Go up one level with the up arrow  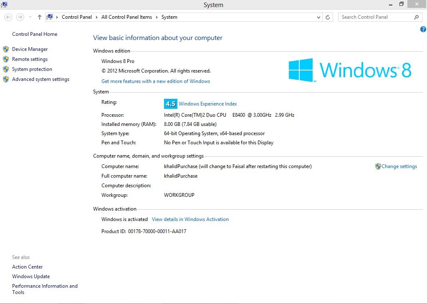[x=40, y=17]
